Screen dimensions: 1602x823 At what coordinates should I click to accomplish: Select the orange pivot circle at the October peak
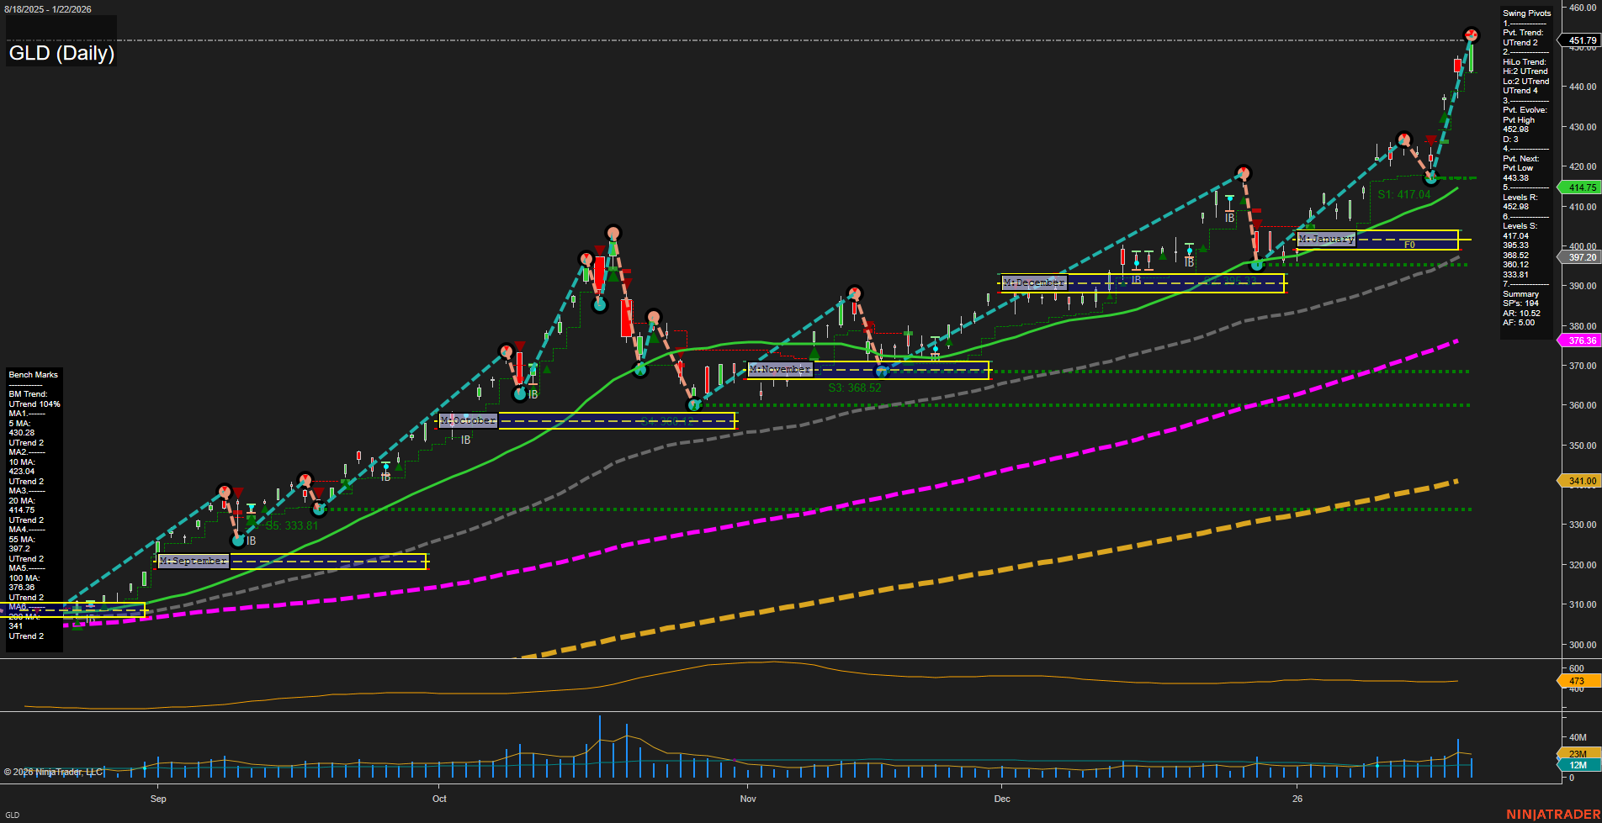pos(613,231)
